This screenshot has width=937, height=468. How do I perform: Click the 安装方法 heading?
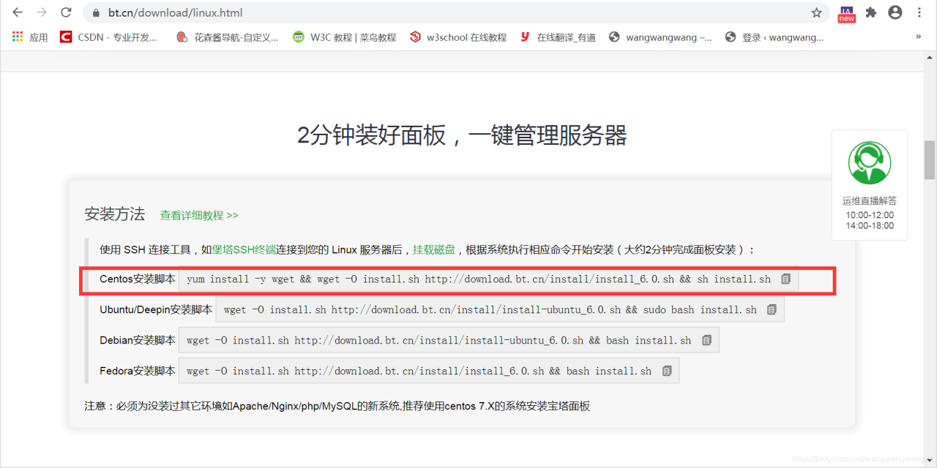pos(115,214)
